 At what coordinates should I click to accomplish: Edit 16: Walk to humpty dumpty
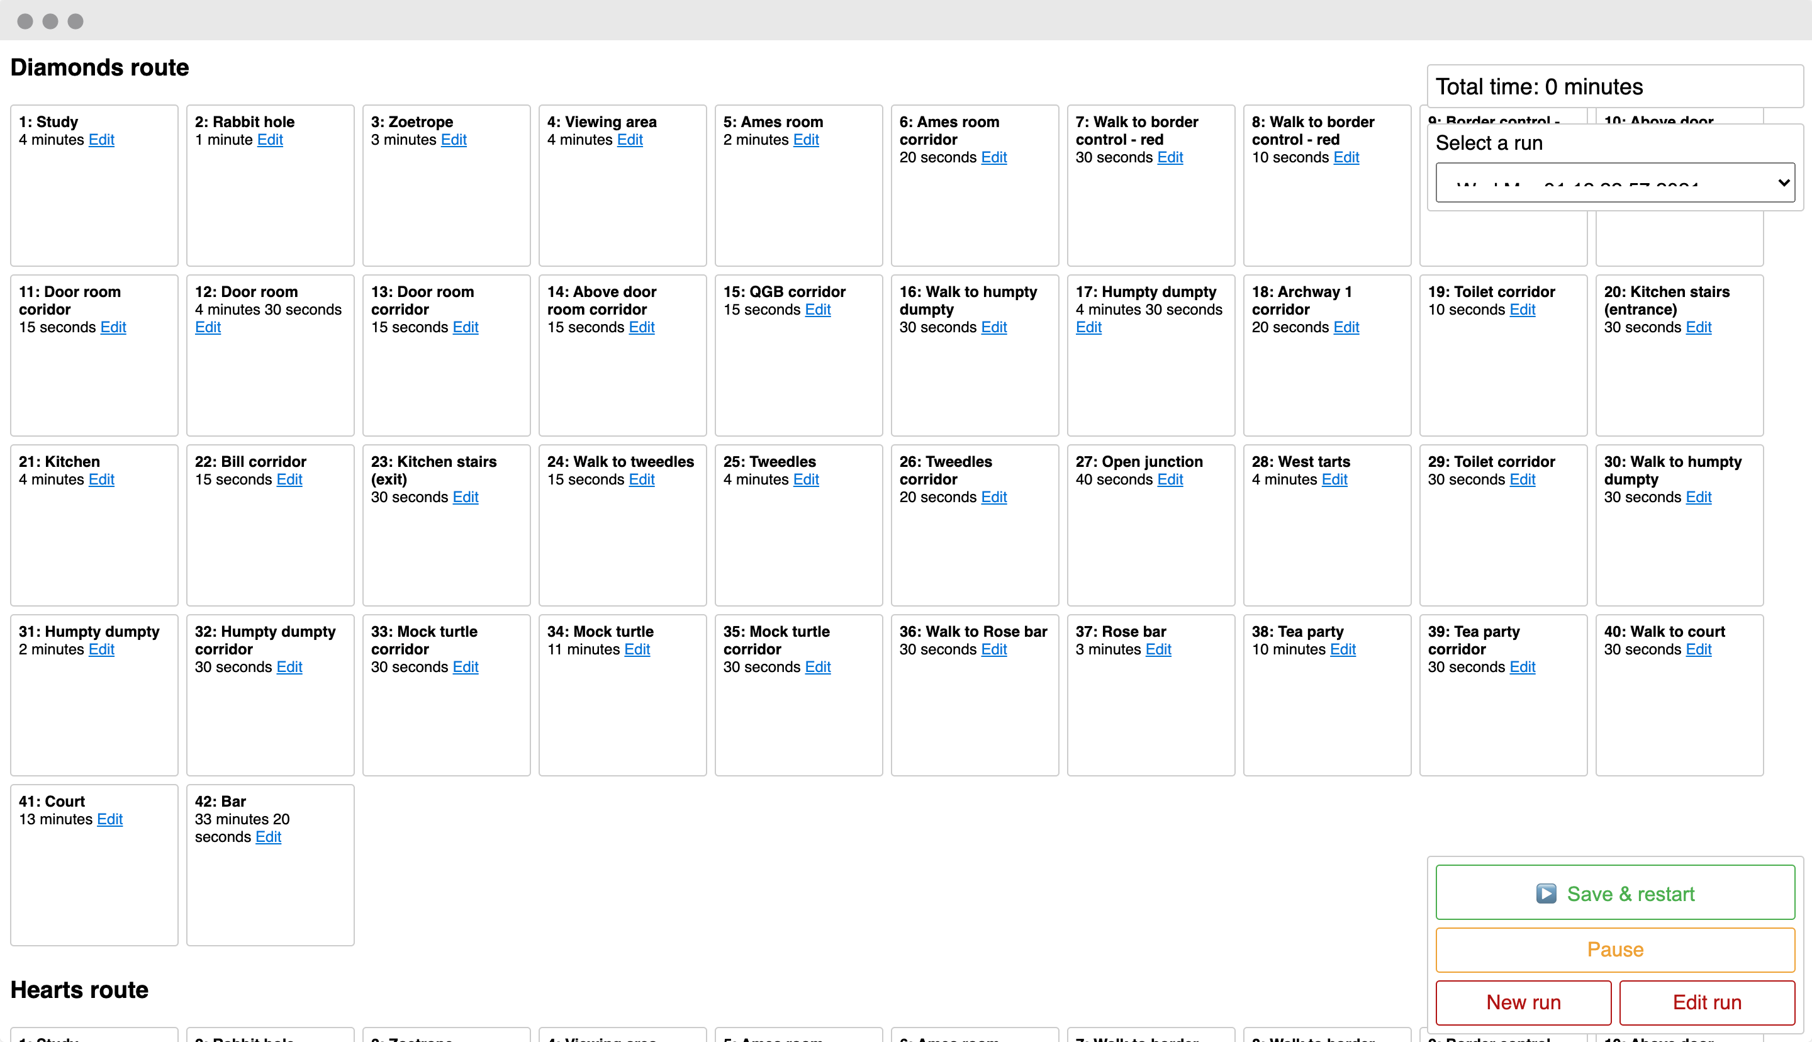coord(993,327)
